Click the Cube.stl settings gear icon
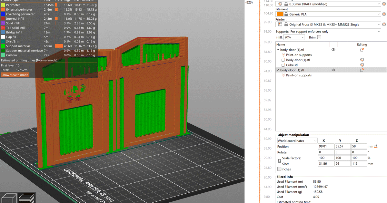The image size is (387, 203). (x=362, y=65)
